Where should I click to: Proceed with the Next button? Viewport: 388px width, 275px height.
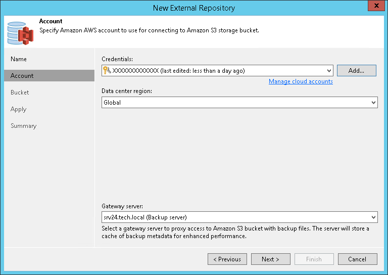coord(270,259)
